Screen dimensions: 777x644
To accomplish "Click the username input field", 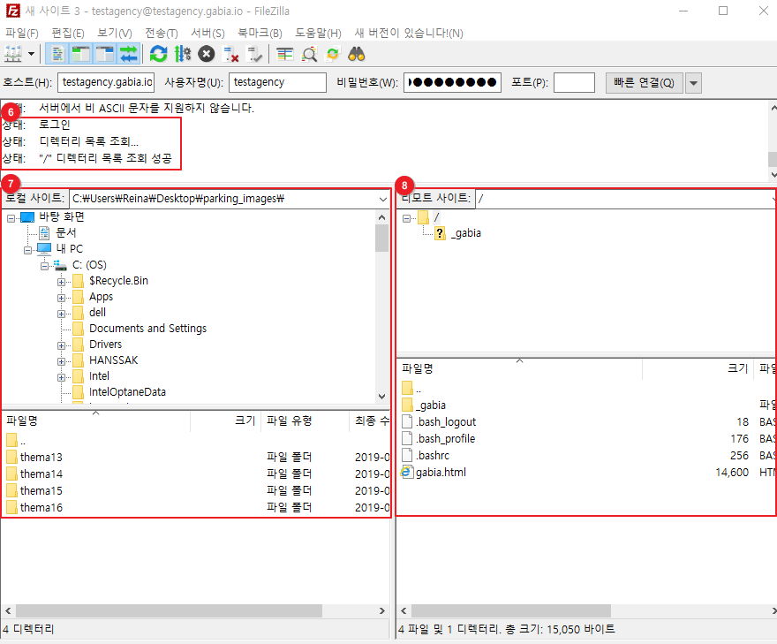I will coord(277,82).
